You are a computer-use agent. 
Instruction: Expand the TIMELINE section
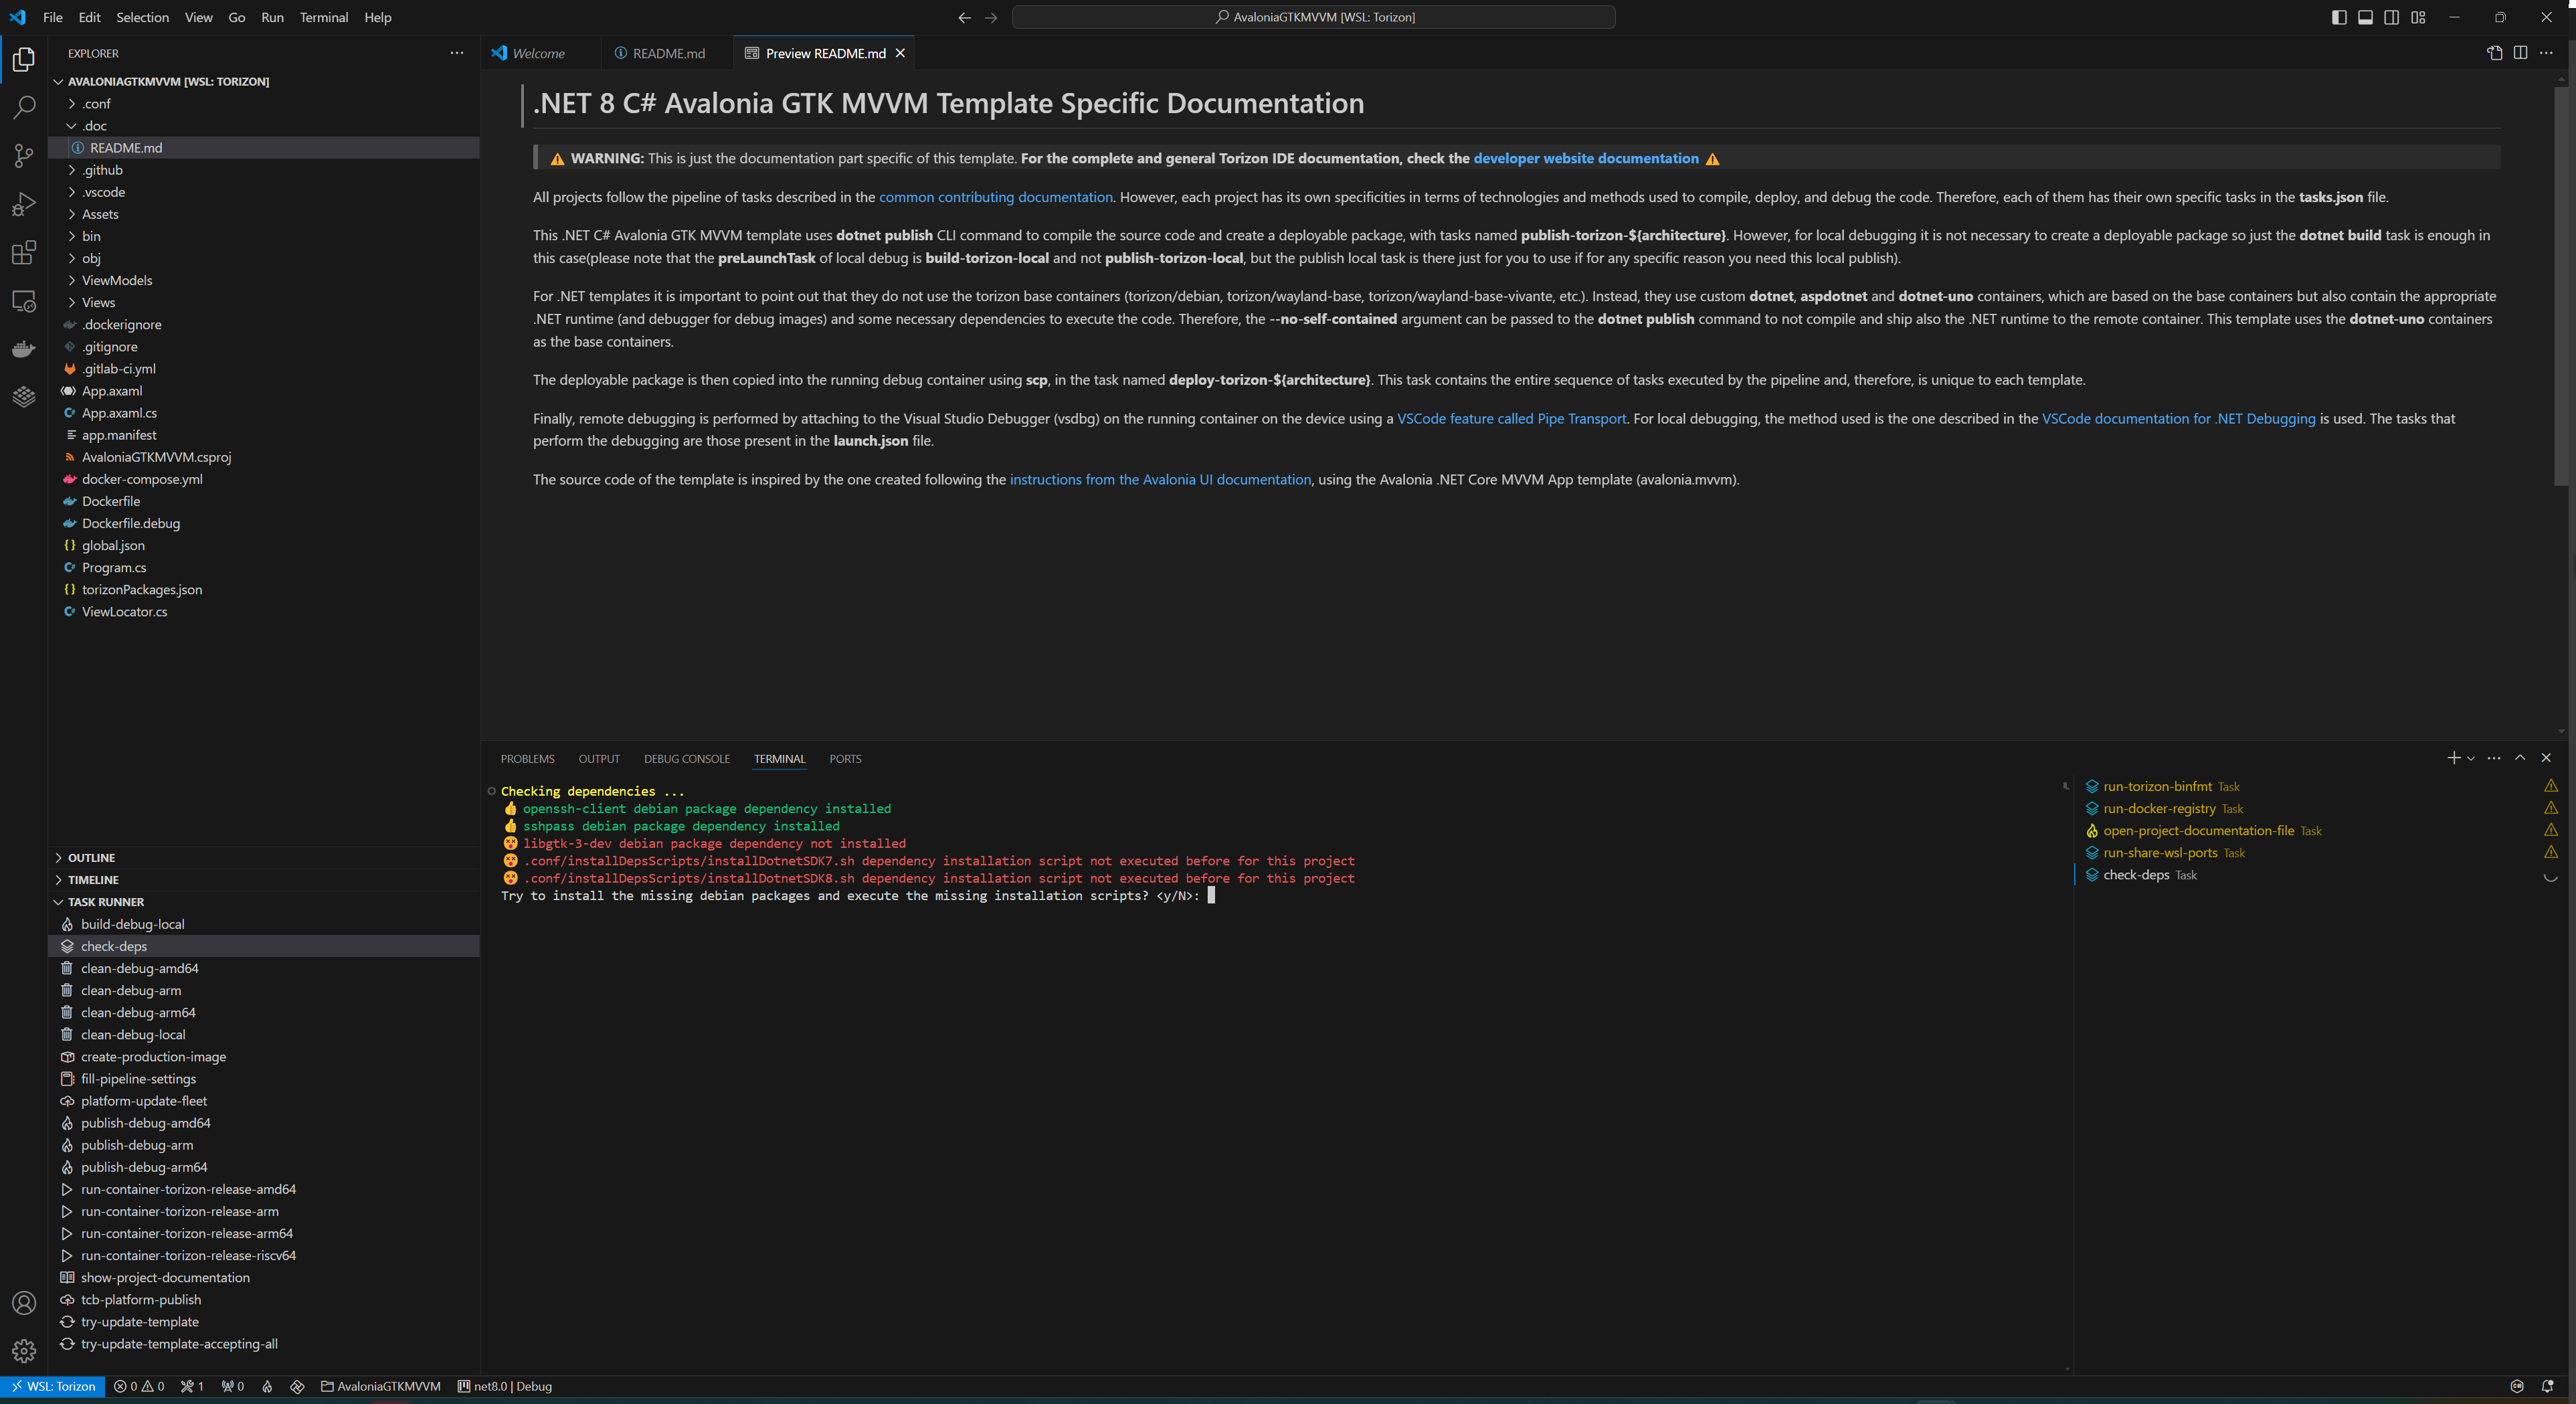pyautogui.click(x=264, y=880)
